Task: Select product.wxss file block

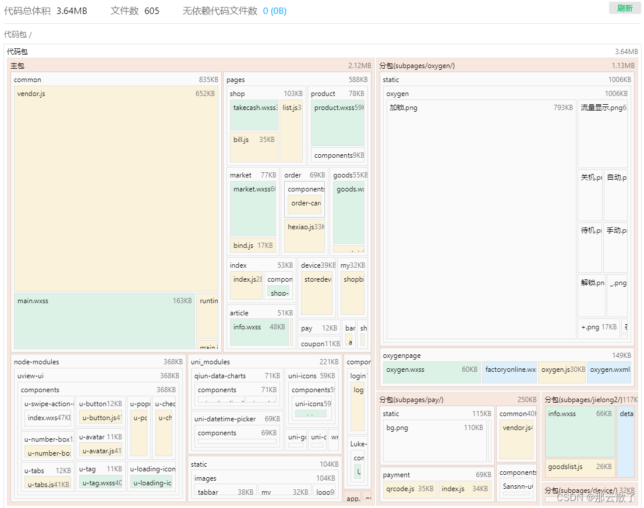Action: point(338,123)
